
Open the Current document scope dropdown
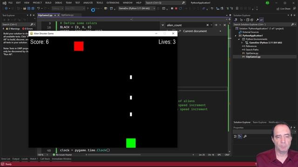coord(220,31)
